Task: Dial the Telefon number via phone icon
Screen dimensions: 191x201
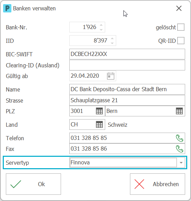Action: pos(180,138)
